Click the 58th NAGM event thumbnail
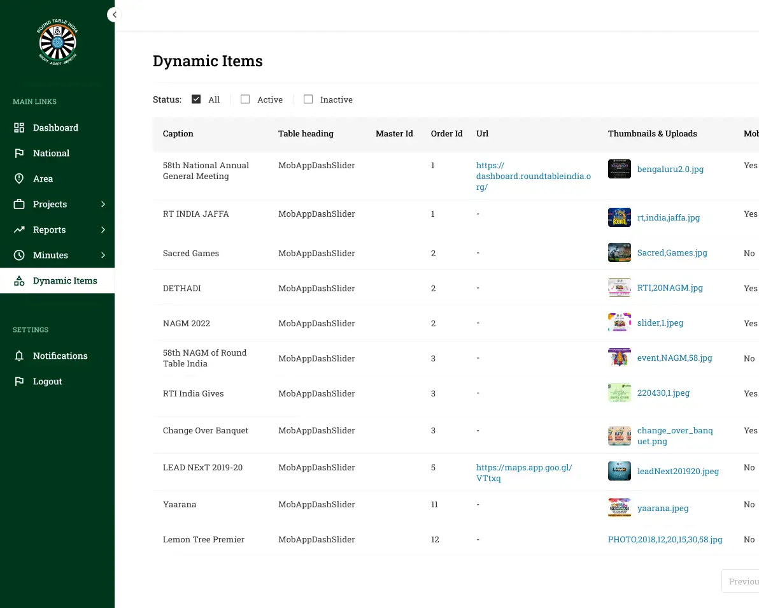 pos(619,358)
